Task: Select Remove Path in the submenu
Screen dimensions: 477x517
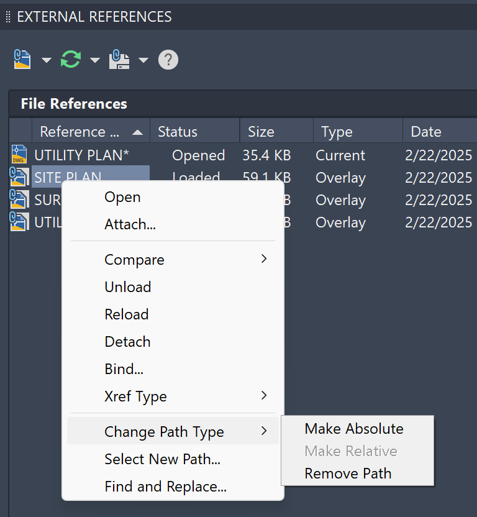Action: tap(348, 474)
